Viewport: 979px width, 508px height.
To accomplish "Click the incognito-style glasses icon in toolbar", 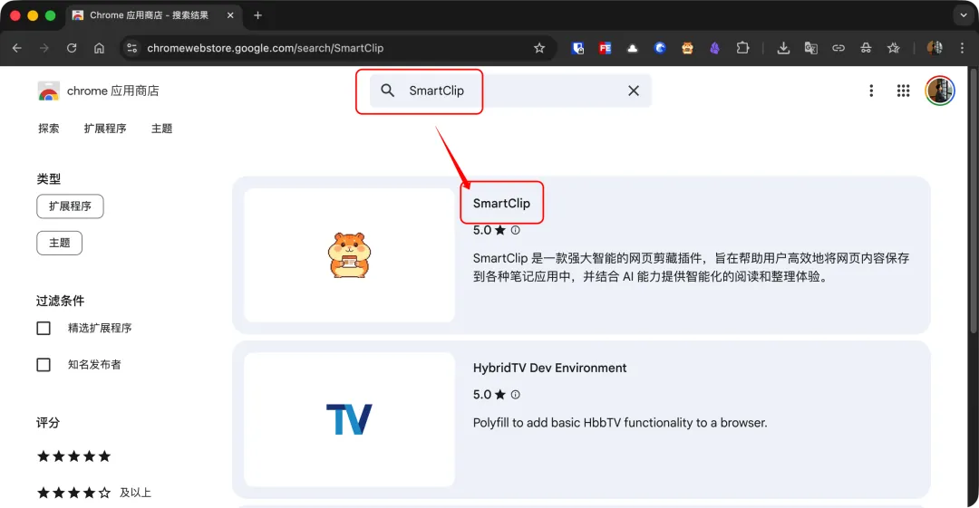I will pos(866,48).
